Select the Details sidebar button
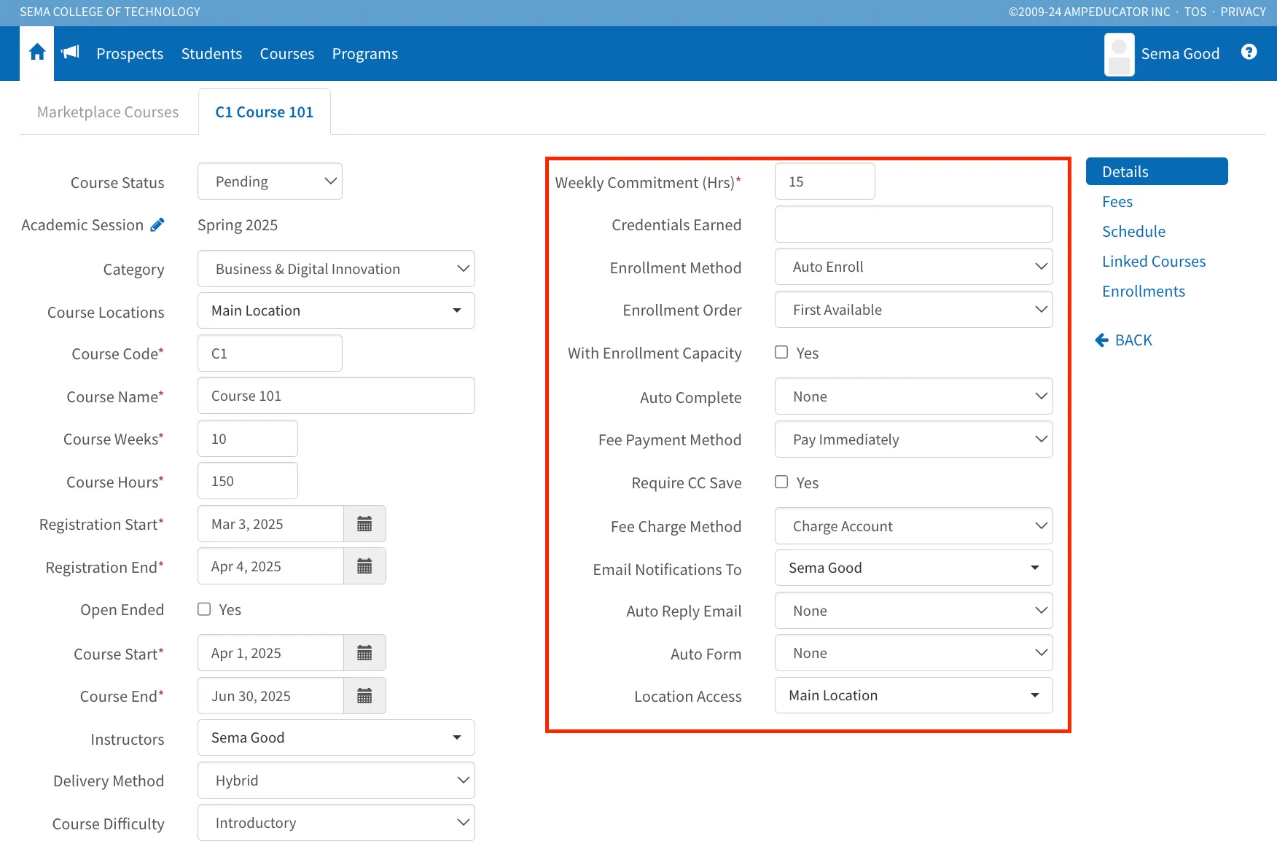 click(1157, 171)
